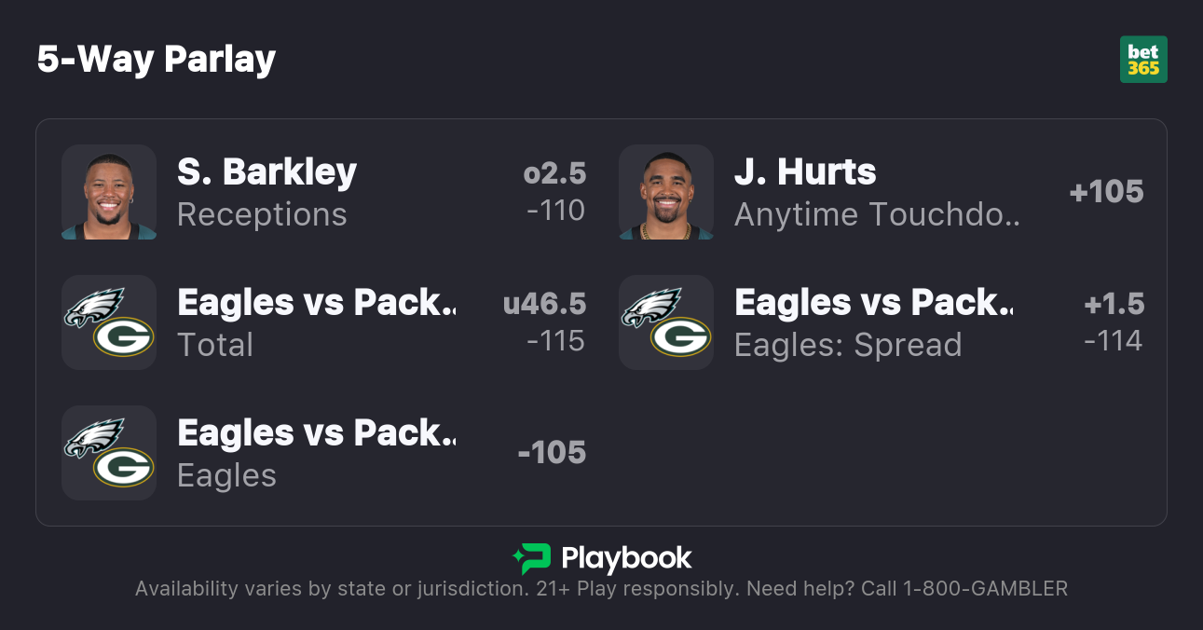Click the Eagles-Packers logo beside Eagles: Spread
The width and height of the screenshot is (1203, 630).
point(666,322)
